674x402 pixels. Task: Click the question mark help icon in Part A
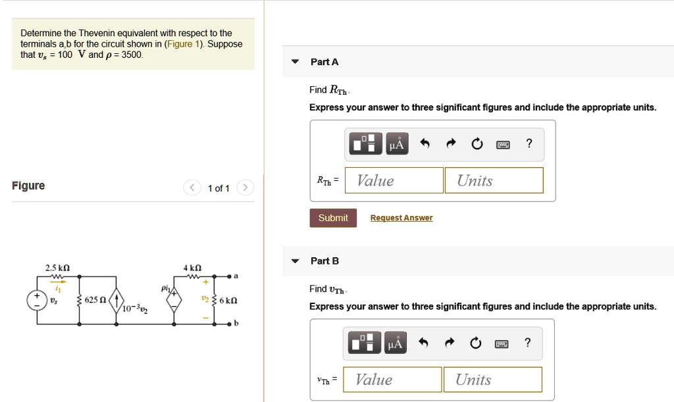[x=529, y=143]
